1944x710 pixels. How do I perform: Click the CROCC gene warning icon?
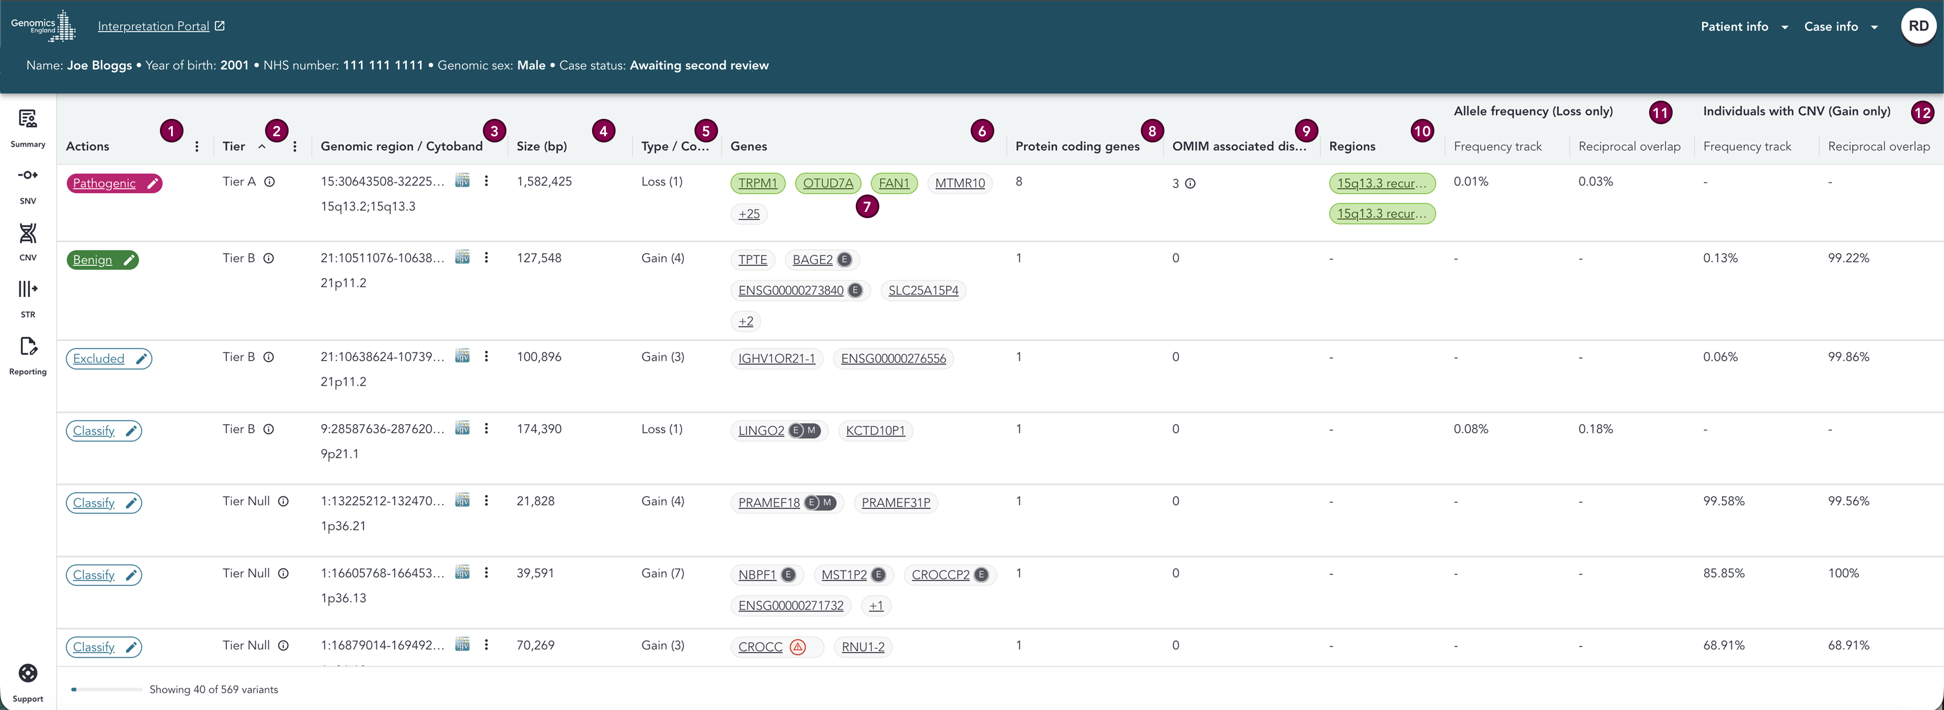(x=798, y=647)
